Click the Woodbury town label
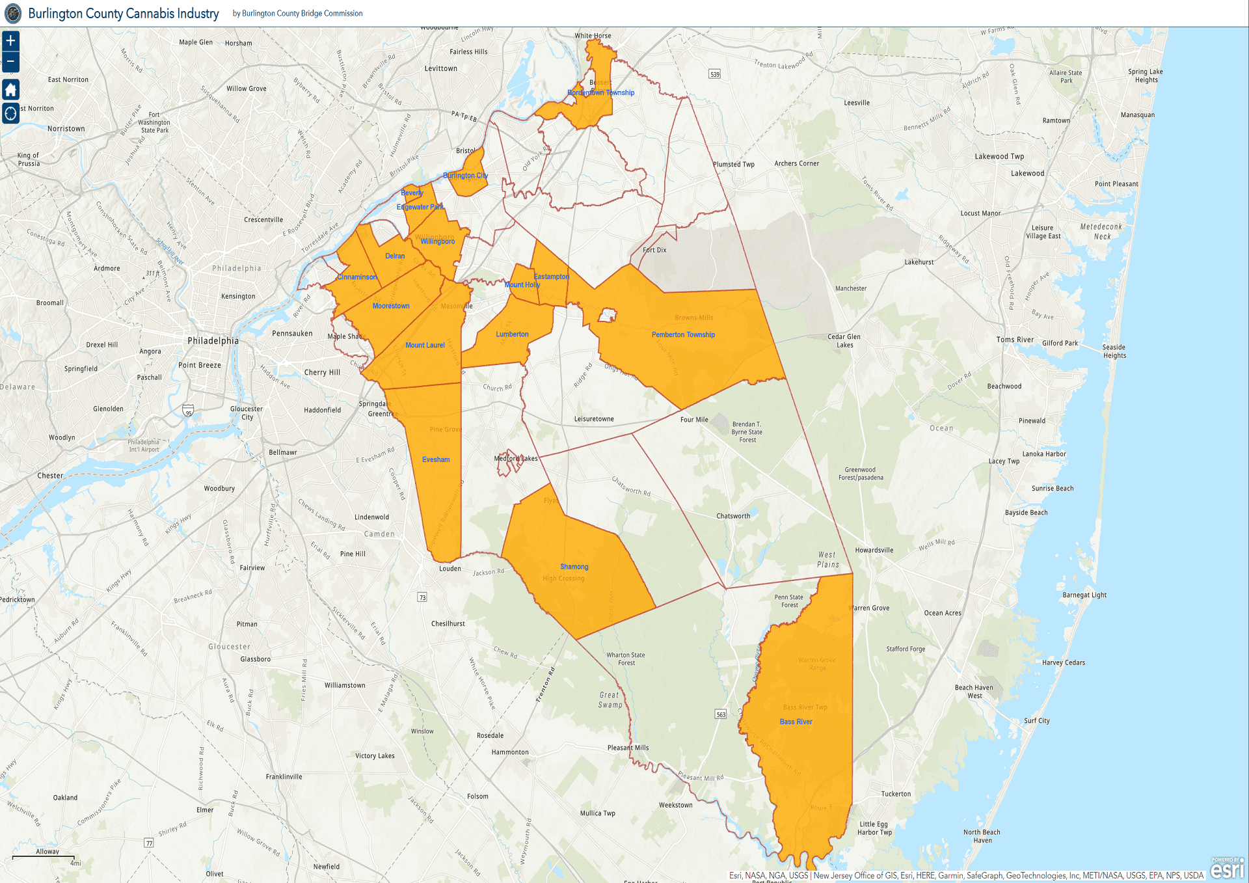This screenshot has width=1249, height=883. (219, 489)
